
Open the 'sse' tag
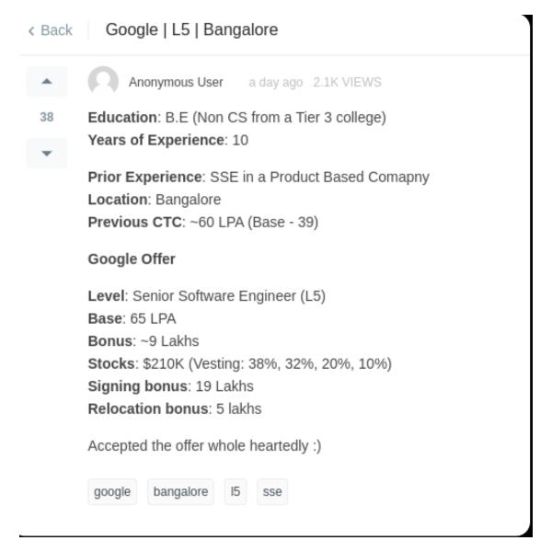pyautogui.click(x=272, y=492)
